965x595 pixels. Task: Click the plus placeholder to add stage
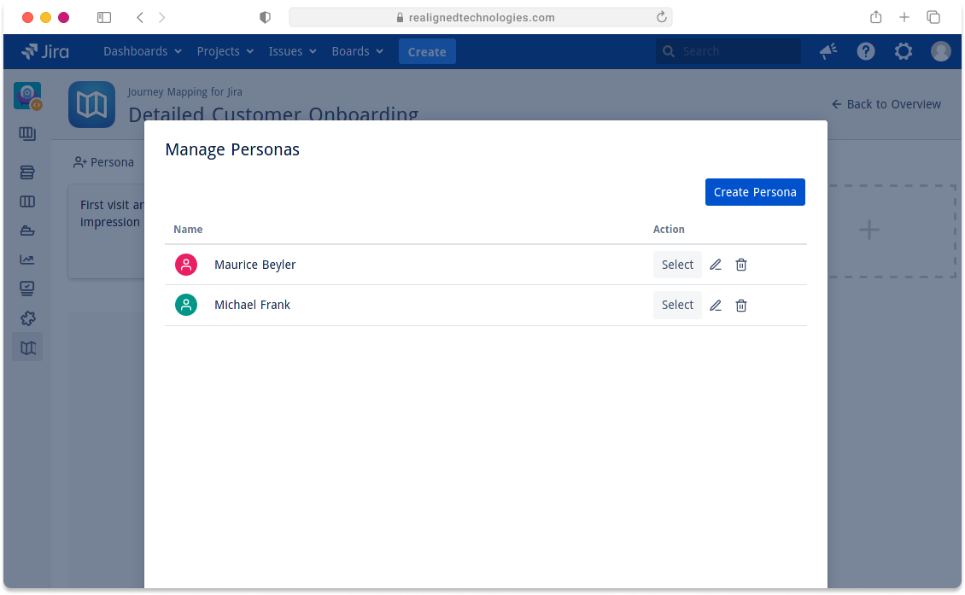click(869, 230)
